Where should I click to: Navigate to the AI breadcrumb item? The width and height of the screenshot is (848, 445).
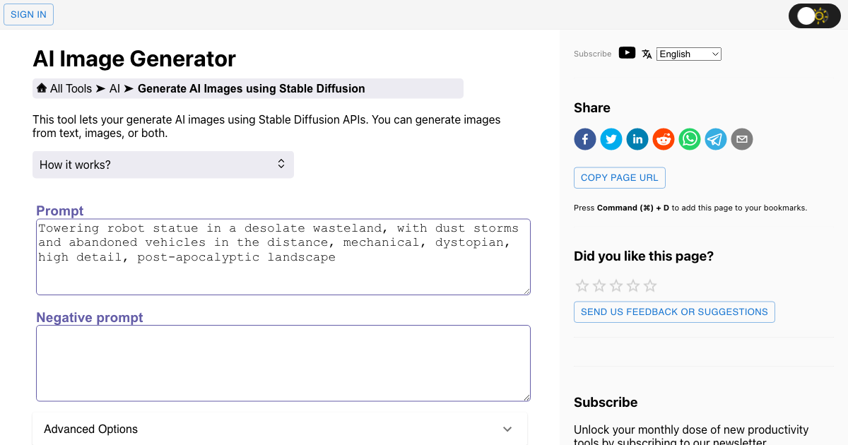coord(114,88)
